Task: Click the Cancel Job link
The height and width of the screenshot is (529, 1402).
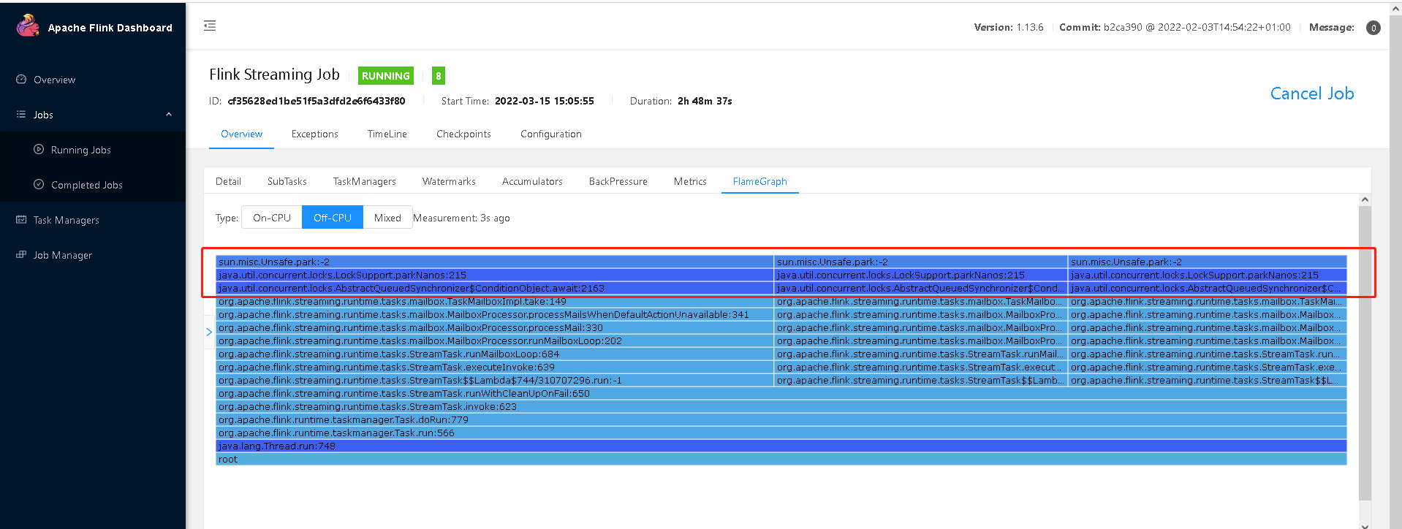Action: pos(1312,94)
